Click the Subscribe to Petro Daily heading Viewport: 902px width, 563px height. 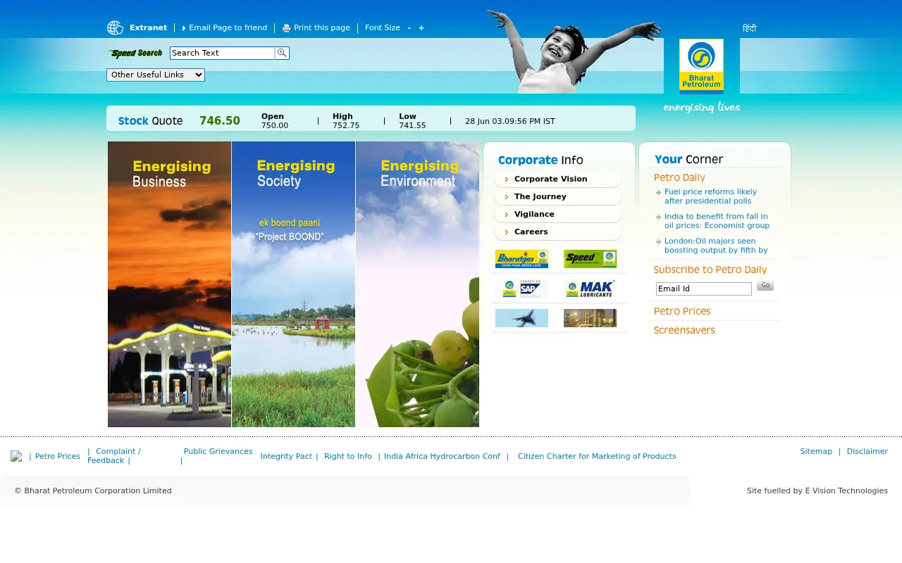710,270
